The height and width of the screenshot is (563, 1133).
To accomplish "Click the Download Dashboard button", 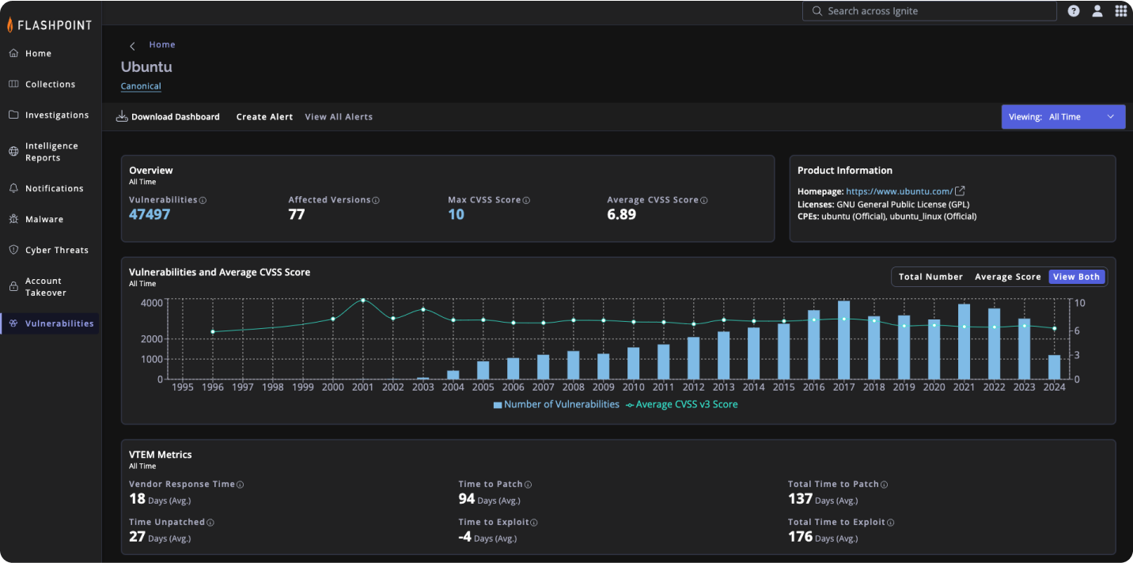I will [168, 117].
